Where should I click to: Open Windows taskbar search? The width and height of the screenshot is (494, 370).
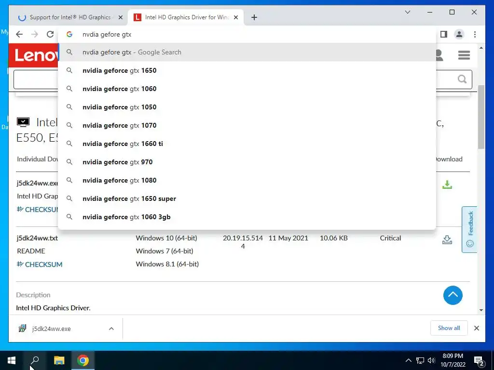[35, 360]
